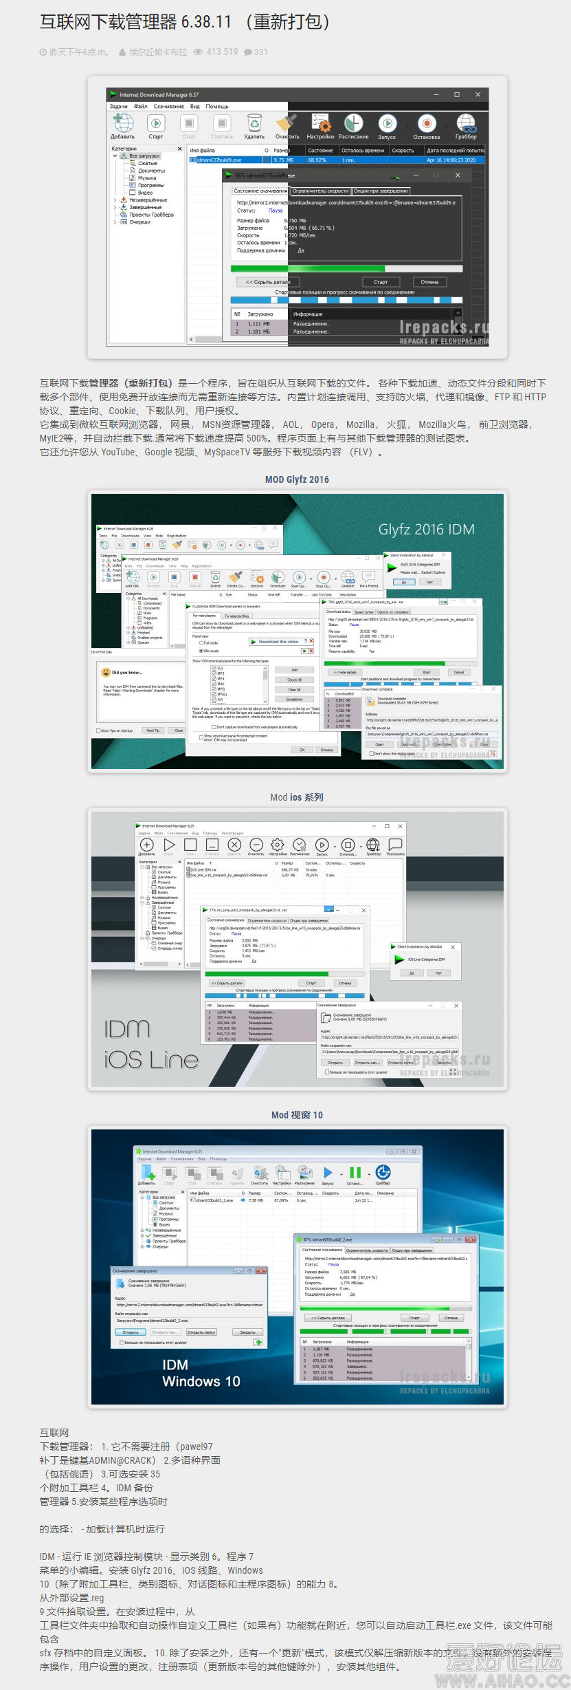This screenshot has height=1690, width=571.
Task: Click Стоп icon in IDM 6.37 toolbar
Action: pos(189,123)
